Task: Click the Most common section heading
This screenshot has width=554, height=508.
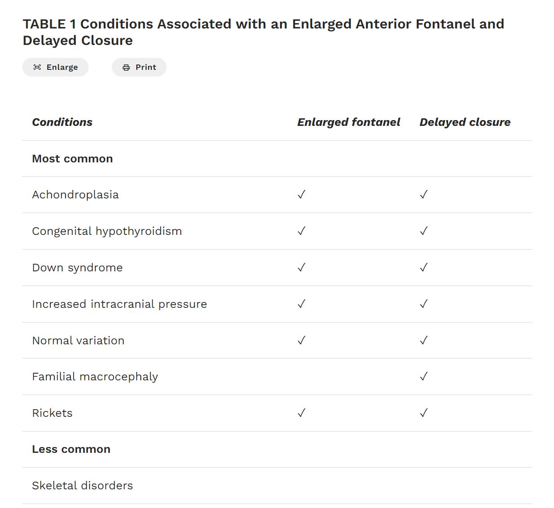Action: pyautogui.click(x=73, y=159)
